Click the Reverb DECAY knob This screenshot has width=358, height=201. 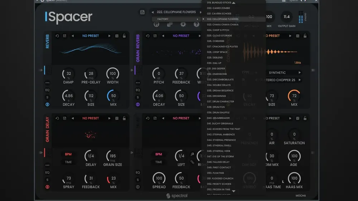click(68, 96)
